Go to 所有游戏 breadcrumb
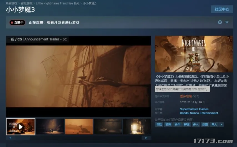Screen dimensions: 237x147 point(12,3)
